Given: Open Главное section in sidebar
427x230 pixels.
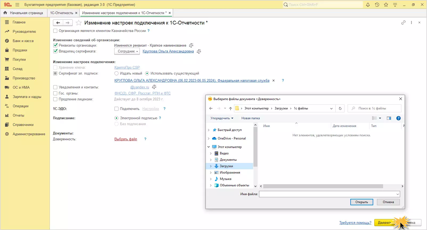Looking at the screenshot, I should coord(19,22).
